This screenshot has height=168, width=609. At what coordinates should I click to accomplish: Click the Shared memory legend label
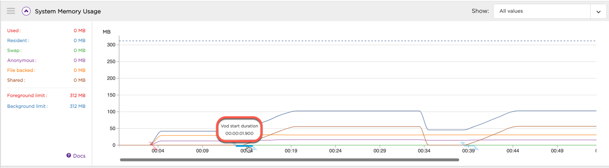pyautogui.click(x=16, y=80)
